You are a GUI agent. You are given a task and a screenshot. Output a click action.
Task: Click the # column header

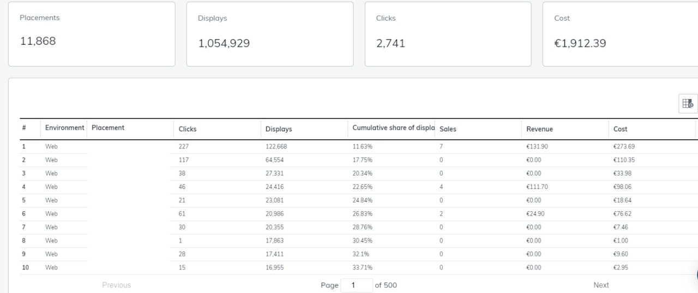pyautogui.click(x=25, y=128)
